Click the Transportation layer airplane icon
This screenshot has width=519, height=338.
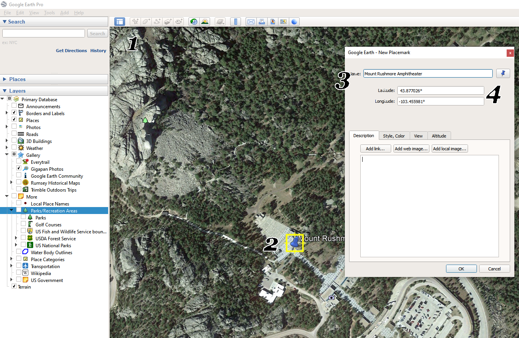pos(25,266)
